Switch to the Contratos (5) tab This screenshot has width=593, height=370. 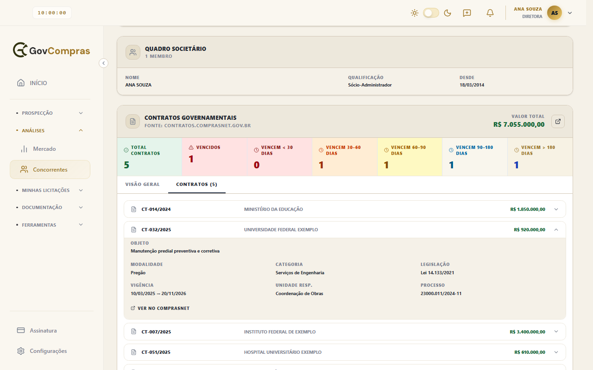click(197, 184)
